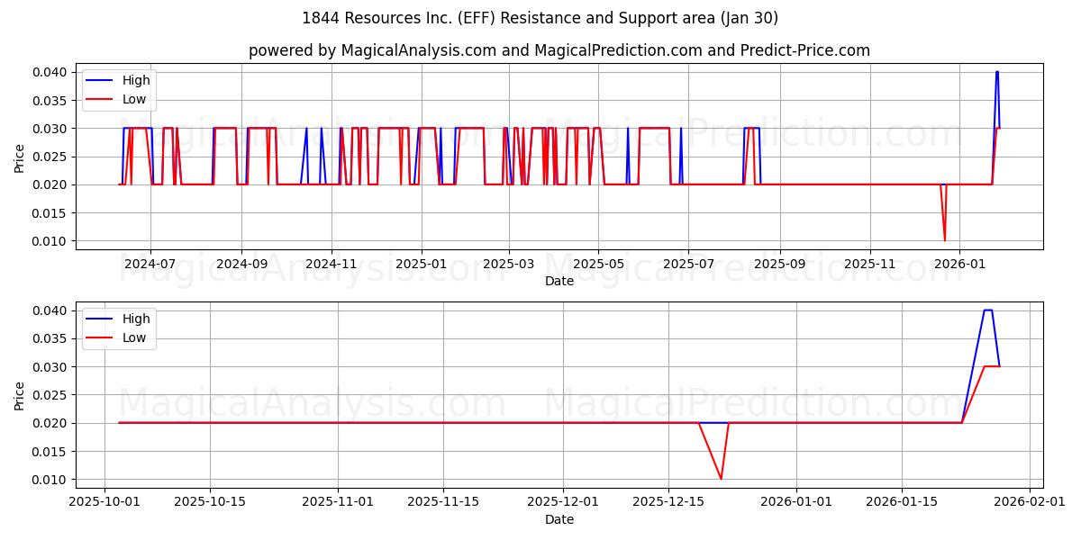
Task: Click the top chart x-axis label '2026-01'
Action: click(x=960, y=264)
